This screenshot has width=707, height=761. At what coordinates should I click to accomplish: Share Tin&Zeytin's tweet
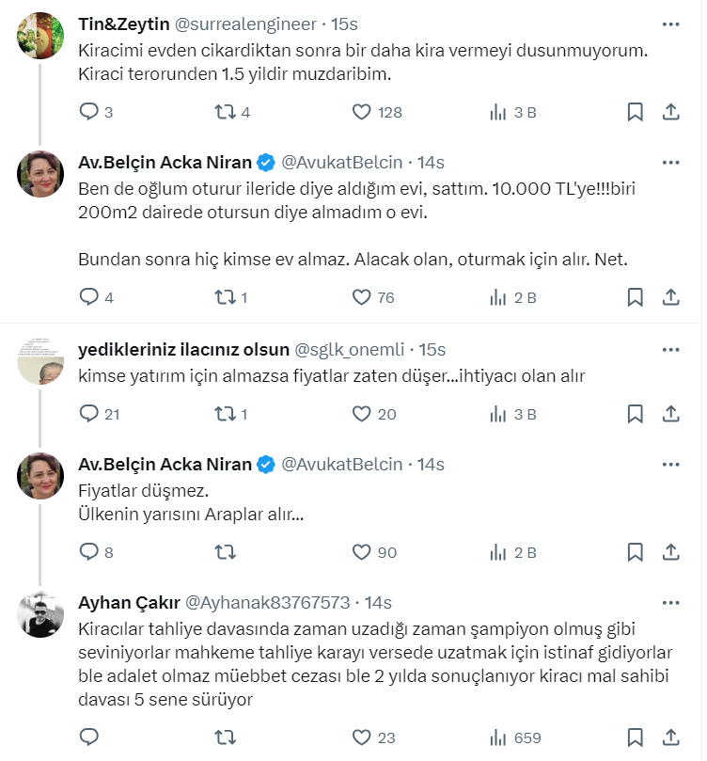[x=671, y=112]
